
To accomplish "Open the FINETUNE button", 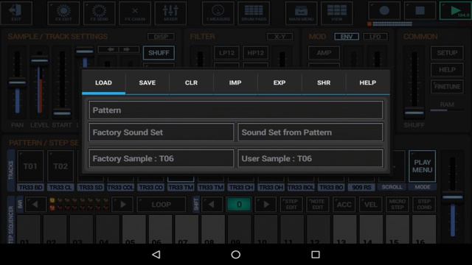I will (x=447, y=87).
